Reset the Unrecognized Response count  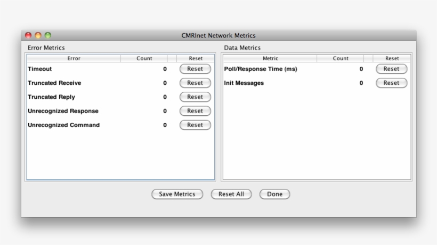[x=195, y=111]
